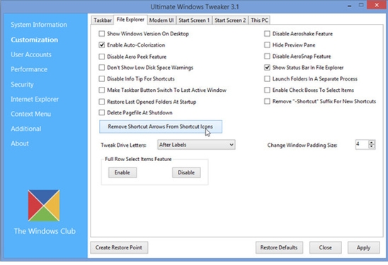Check Enable Check Boxes To Select Items

[x=267, y=90]
